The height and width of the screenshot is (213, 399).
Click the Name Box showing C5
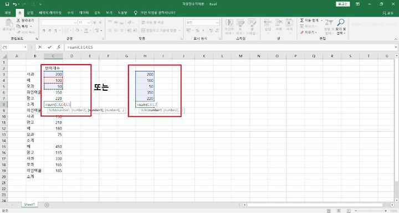point(12,47)
